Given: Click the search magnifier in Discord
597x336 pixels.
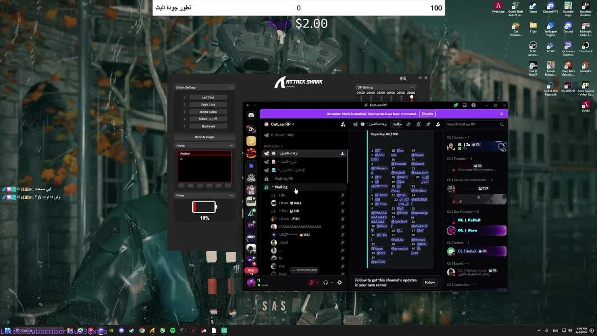Looking at the screenshot, I should [502, 124].
